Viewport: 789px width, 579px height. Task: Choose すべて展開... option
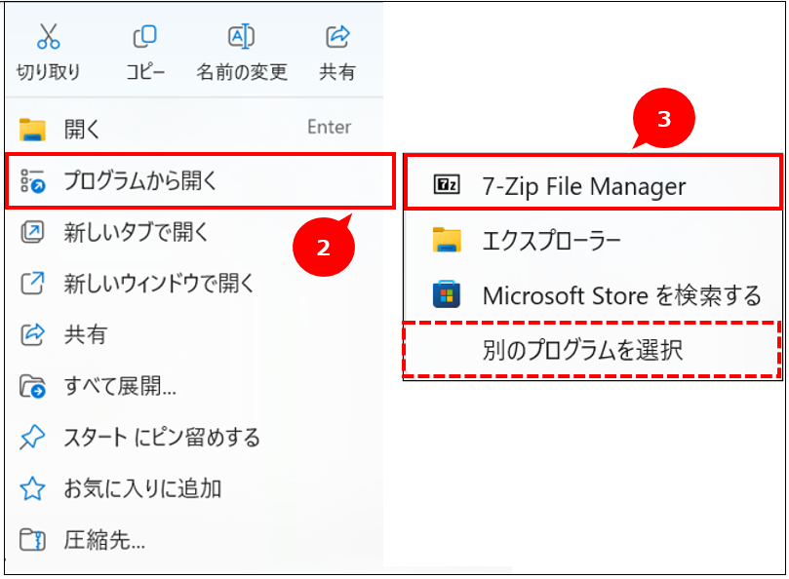click(194, 386)
